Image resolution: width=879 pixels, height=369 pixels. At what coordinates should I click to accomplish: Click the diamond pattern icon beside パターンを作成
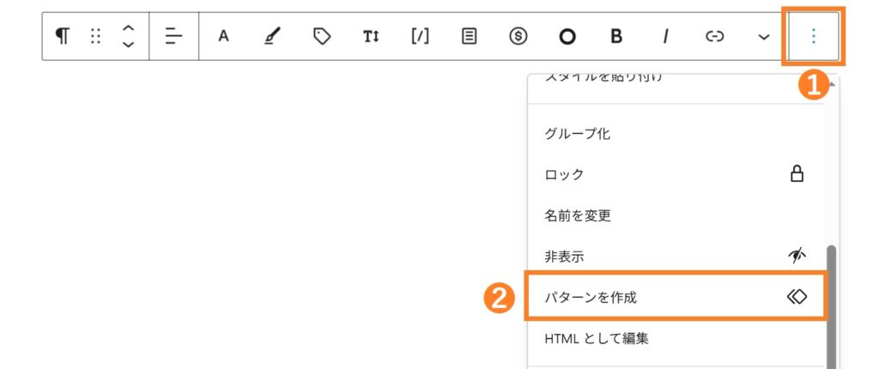[x=797, y=297]
